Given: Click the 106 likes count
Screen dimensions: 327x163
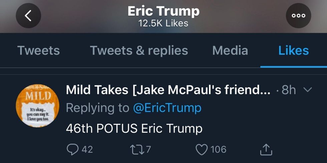Looking at the screenshot, I should coord(219,149).
